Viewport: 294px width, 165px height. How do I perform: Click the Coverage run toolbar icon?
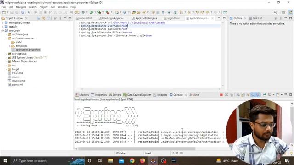99,12
